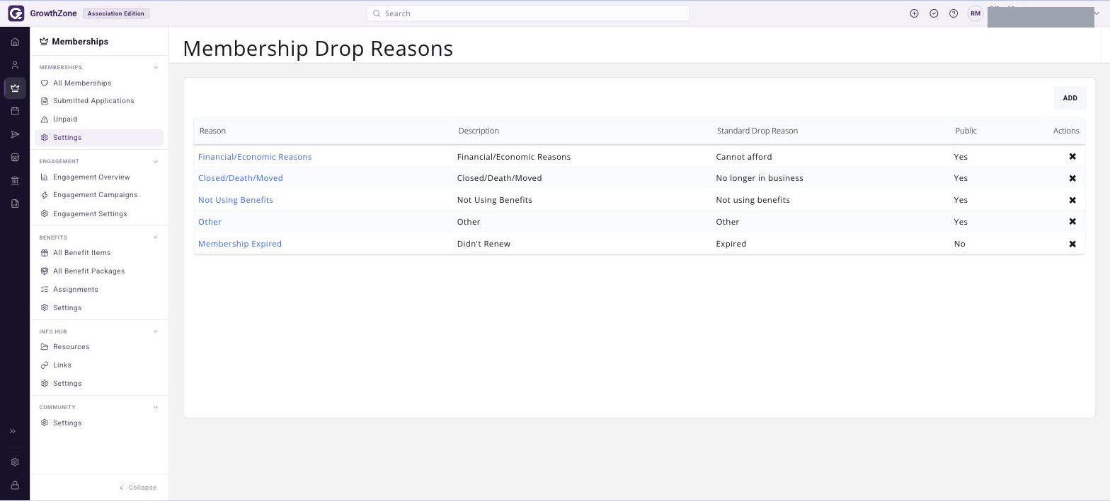Click the RM user avatar
Viewport: 1110px width, 501px height.
click(975, 13)
